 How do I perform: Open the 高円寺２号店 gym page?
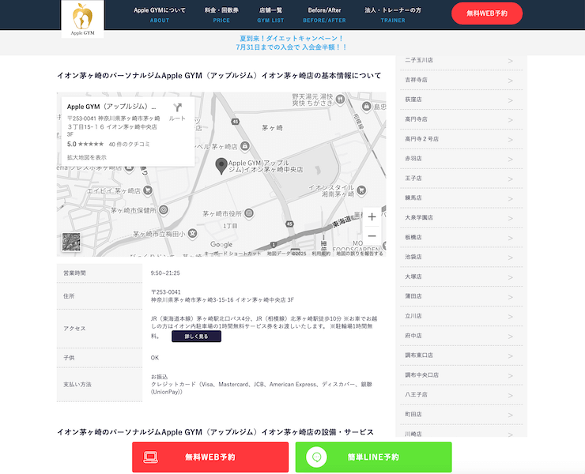pyautogui.click(x=461, y=139)
